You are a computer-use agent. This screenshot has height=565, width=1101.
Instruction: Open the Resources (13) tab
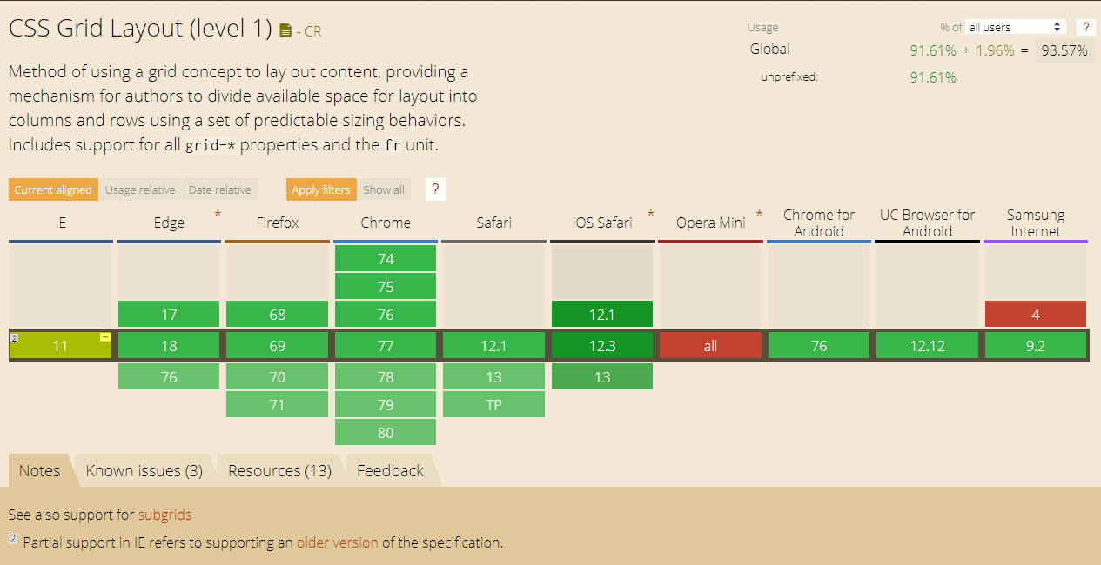[279, 470]
